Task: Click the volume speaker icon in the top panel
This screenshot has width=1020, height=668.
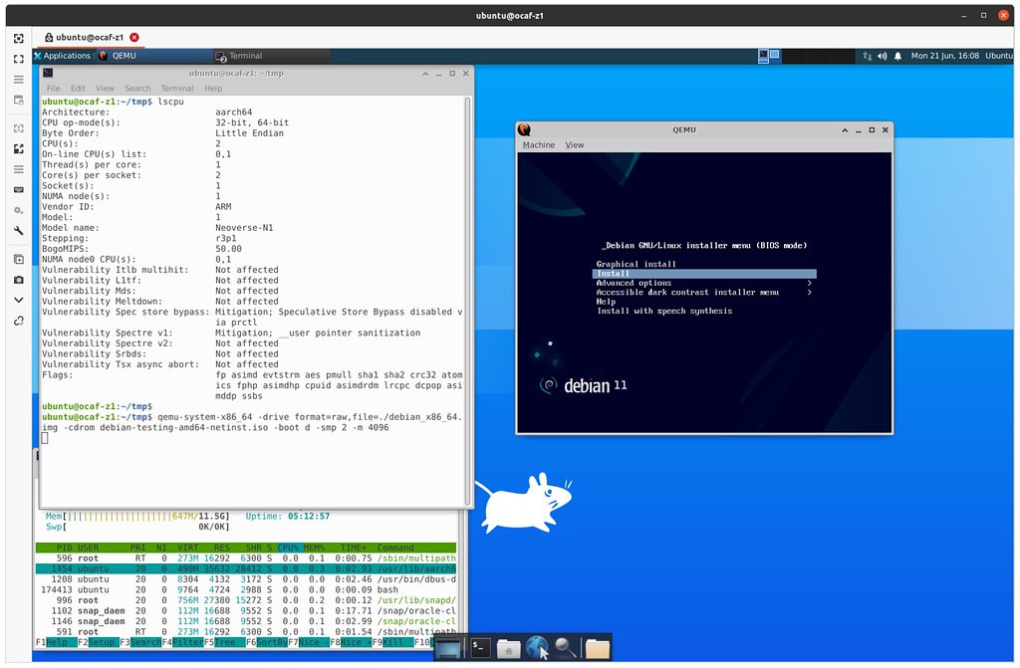Action: (x=883, y=56)
